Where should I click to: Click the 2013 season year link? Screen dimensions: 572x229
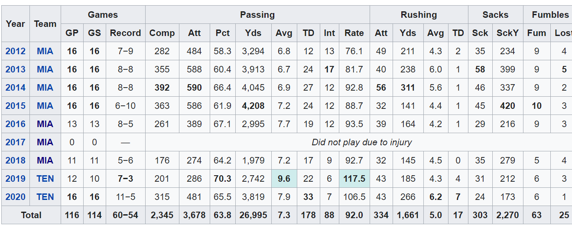(15, 69)
